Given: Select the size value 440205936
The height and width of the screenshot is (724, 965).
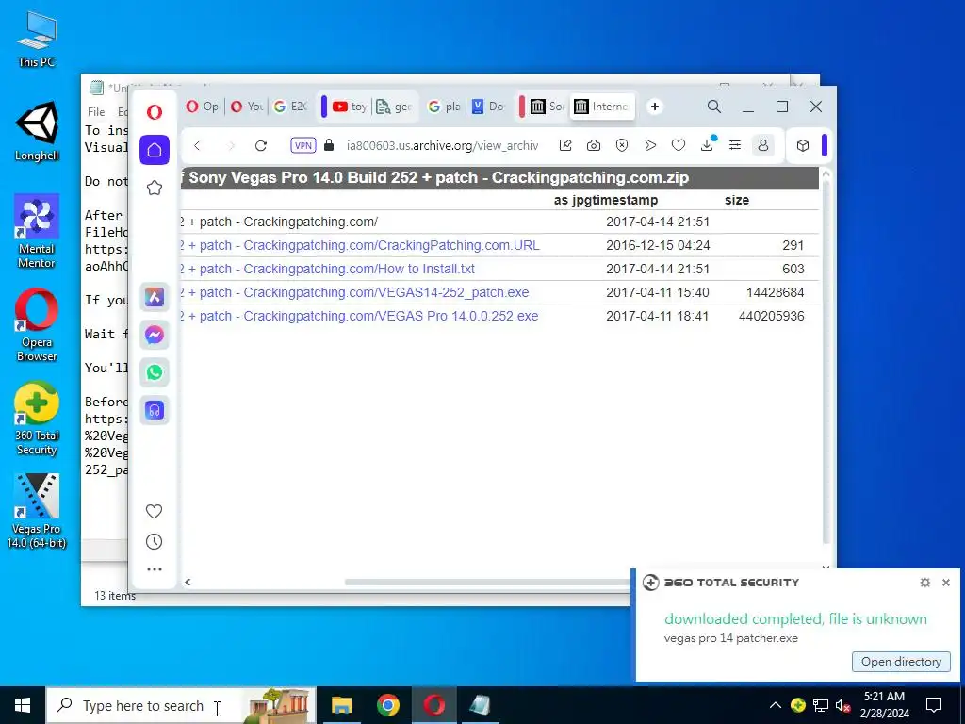Looking at the screenshot, I should (771, 316).
